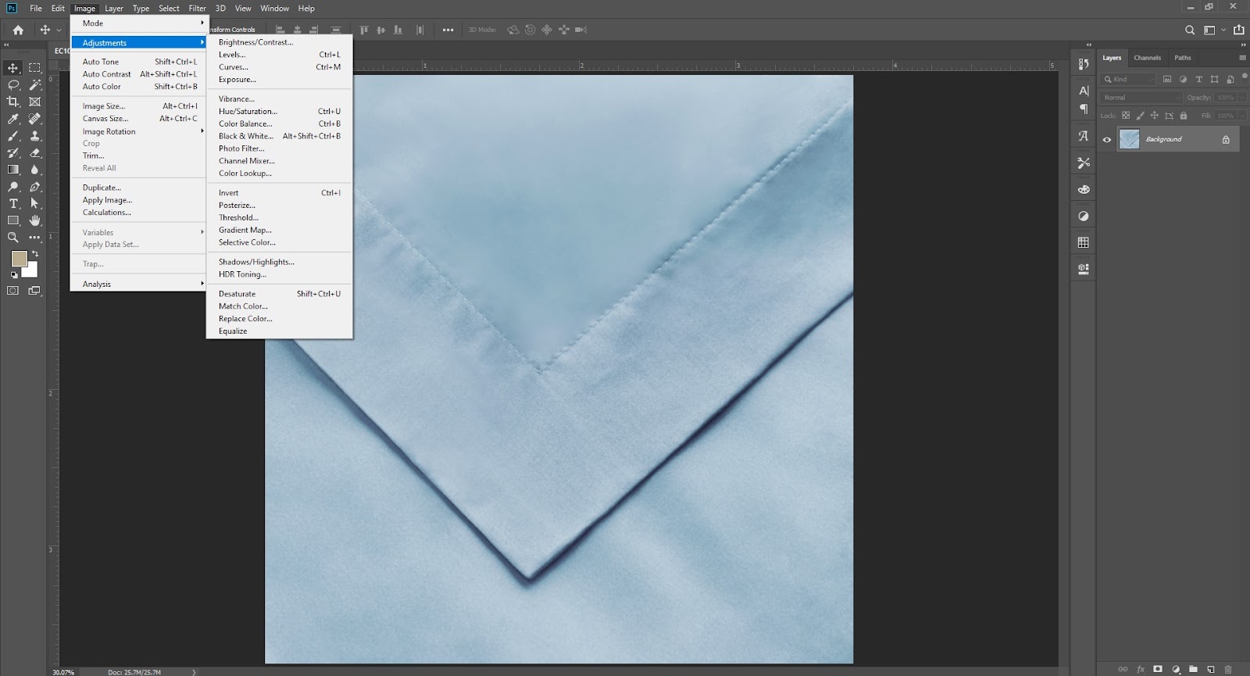The width and height of the screenshot is (1250, 676).
Task: Click the Background layer thumbnail
Action: click(1129, 139)
